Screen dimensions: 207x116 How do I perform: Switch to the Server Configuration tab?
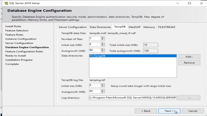(73, 27)
